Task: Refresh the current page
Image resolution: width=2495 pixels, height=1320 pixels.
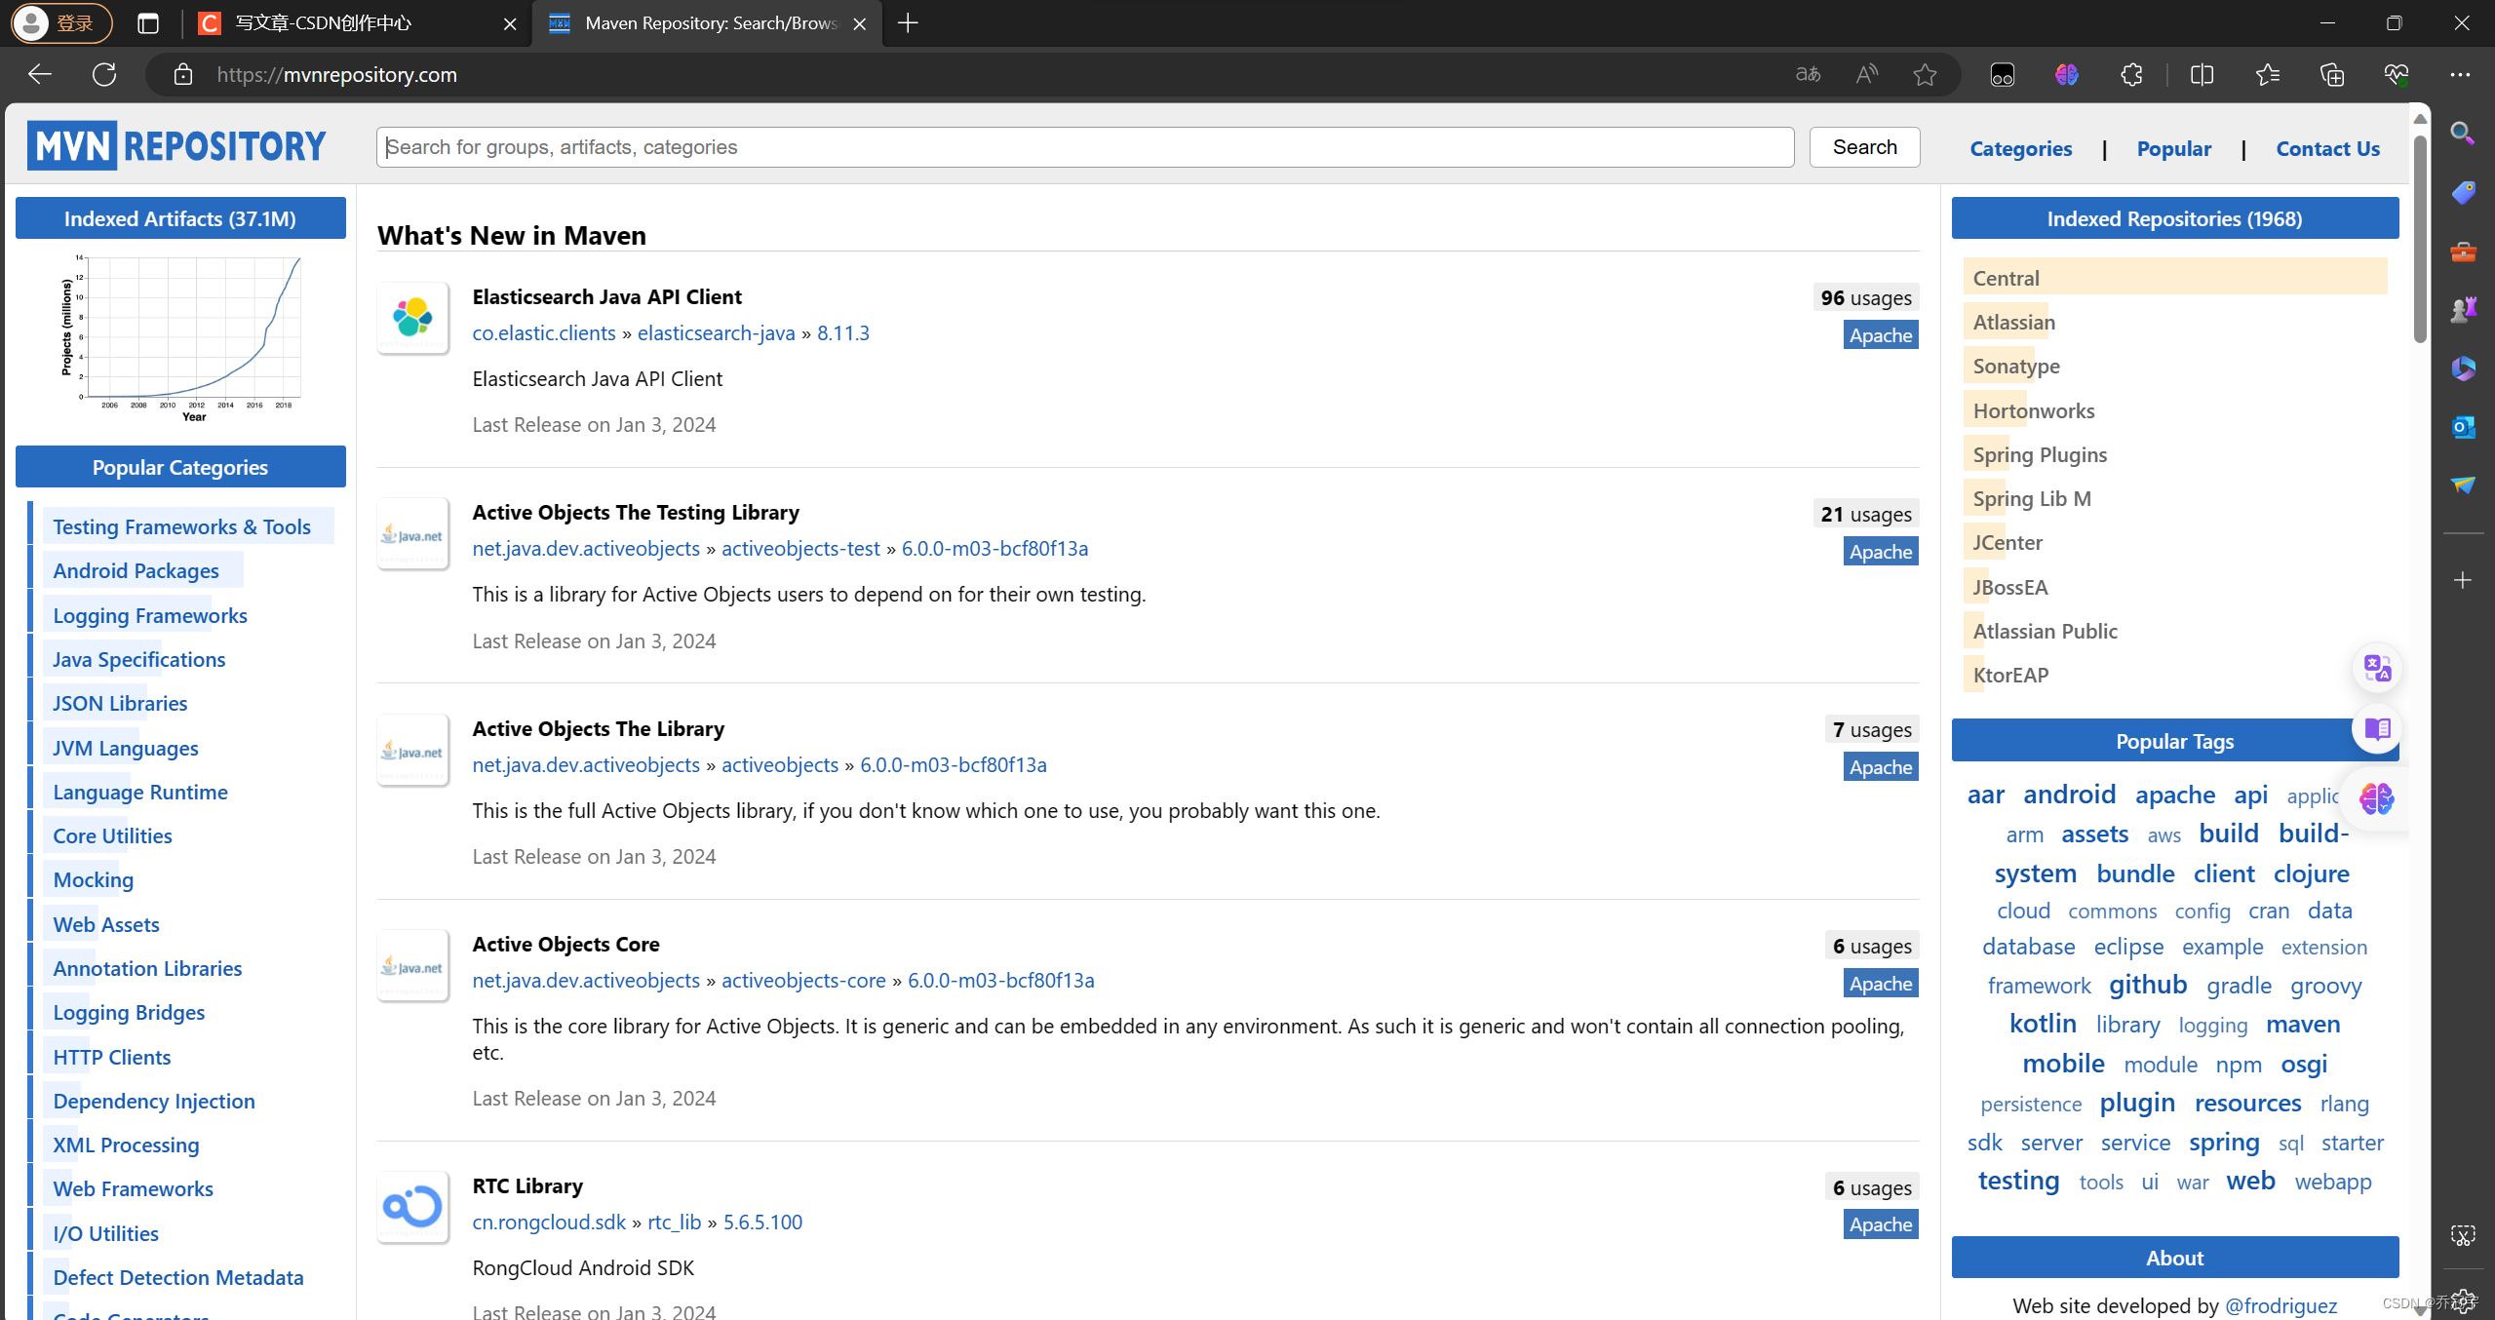Action: coord(104,74)
